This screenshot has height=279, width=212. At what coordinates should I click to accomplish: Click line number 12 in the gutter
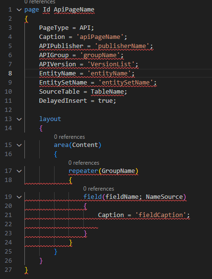pyautogui.click(x=8, y=110)
